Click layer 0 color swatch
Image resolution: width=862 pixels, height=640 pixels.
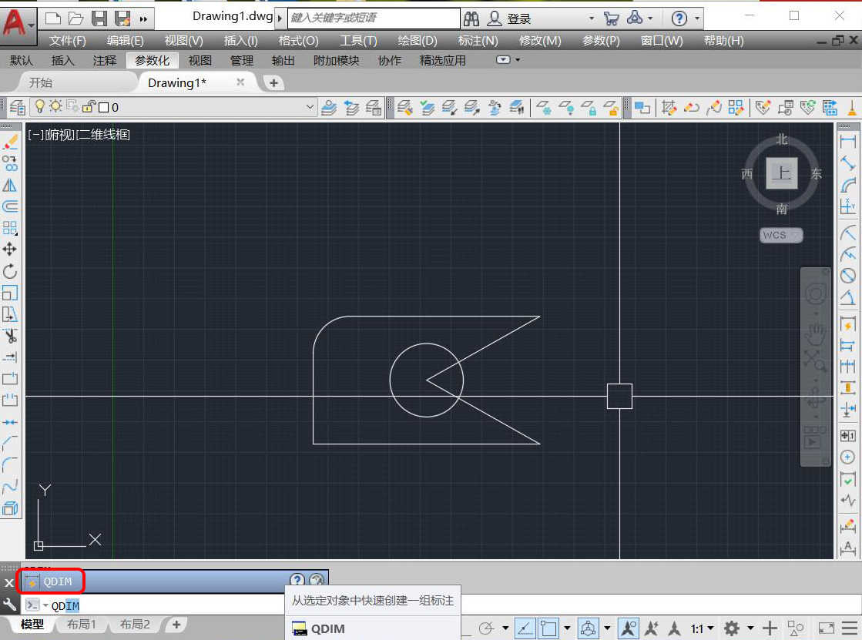[103, 107]
